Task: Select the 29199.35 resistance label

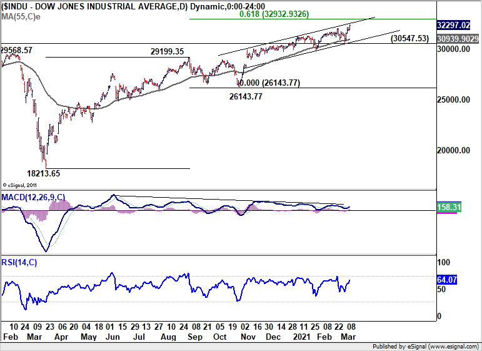Action: [x=167, y=51]
